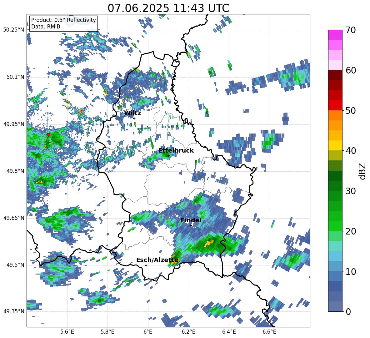Click the Data: RMIB text
Screen dimensions: 370x338
pyautogui.click(x=46, y=27)
